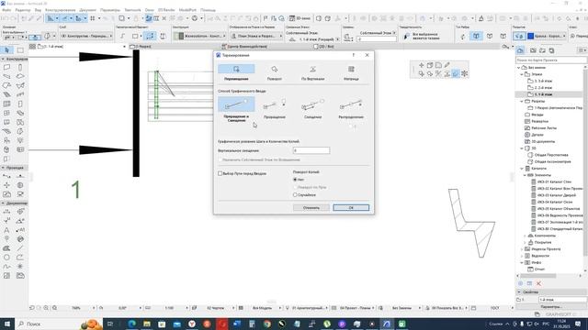Screen dimensions: 588x330
Task: Select the 2. 2-й этаж story
Action: tap(543, 88)
